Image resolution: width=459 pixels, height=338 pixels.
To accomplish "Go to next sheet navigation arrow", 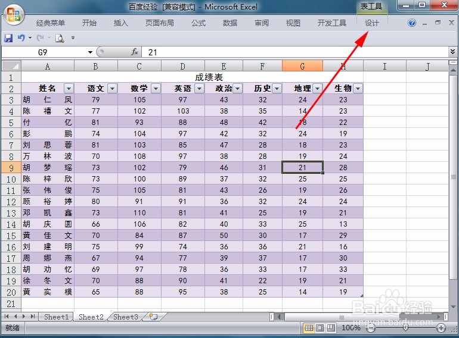I will pyautogui.click(x=24, y=317).
